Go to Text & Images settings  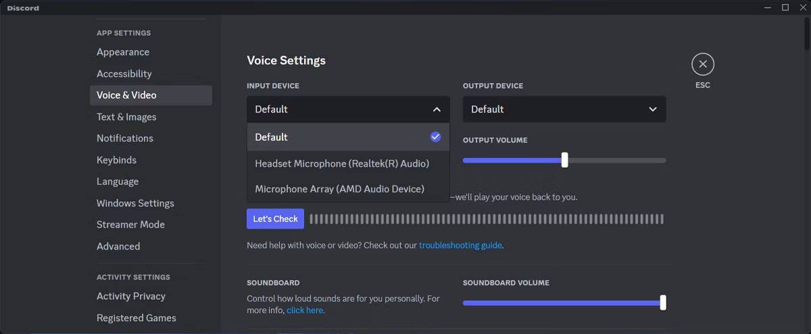click(151, 117)
